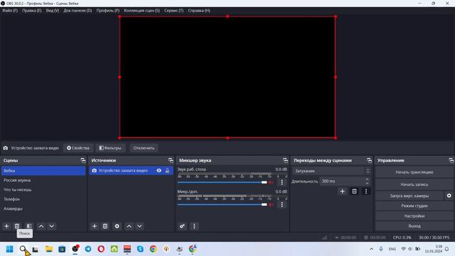Screen dimensions: 455x256
Task: Toggle visibility eye of Устройство захвата видео
Action: pyautogui.click(x=159, y=171)
